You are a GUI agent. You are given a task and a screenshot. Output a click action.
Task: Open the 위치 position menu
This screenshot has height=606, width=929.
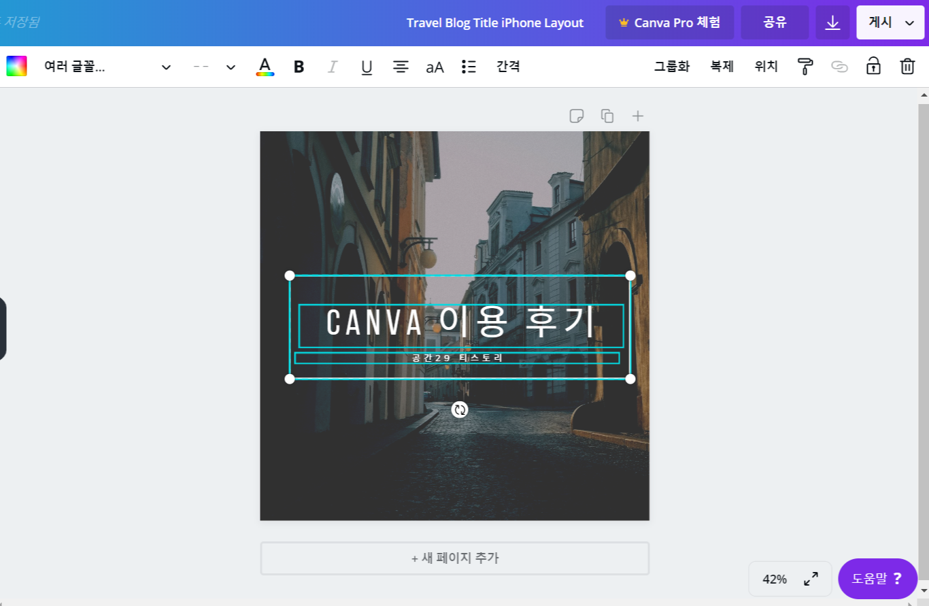pyautogui.click(x=766, y=67)
